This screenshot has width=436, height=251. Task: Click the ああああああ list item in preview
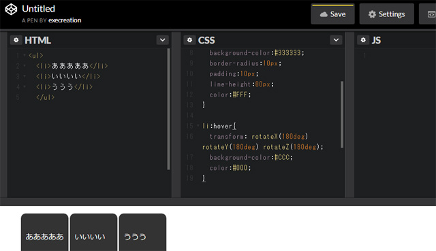coord(44,233)
